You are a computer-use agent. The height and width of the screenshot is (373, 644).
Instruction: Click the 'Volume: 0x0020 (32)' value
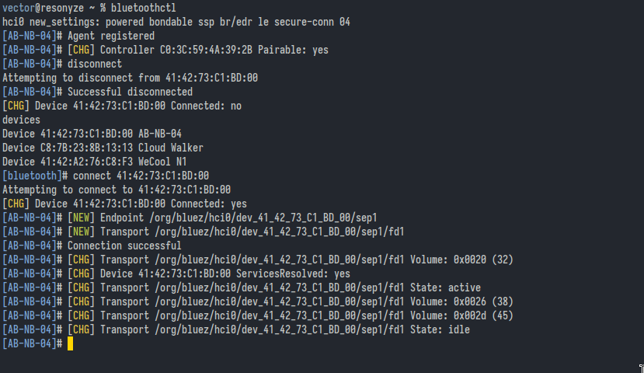point(461,260)
